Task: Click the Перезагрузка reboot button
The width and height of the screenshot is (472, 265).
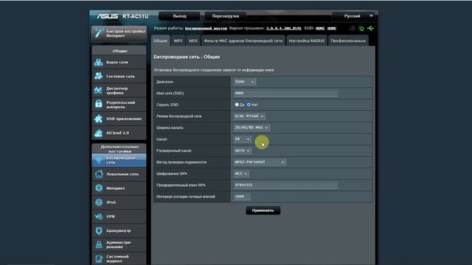Action: [x=225, y=16]
